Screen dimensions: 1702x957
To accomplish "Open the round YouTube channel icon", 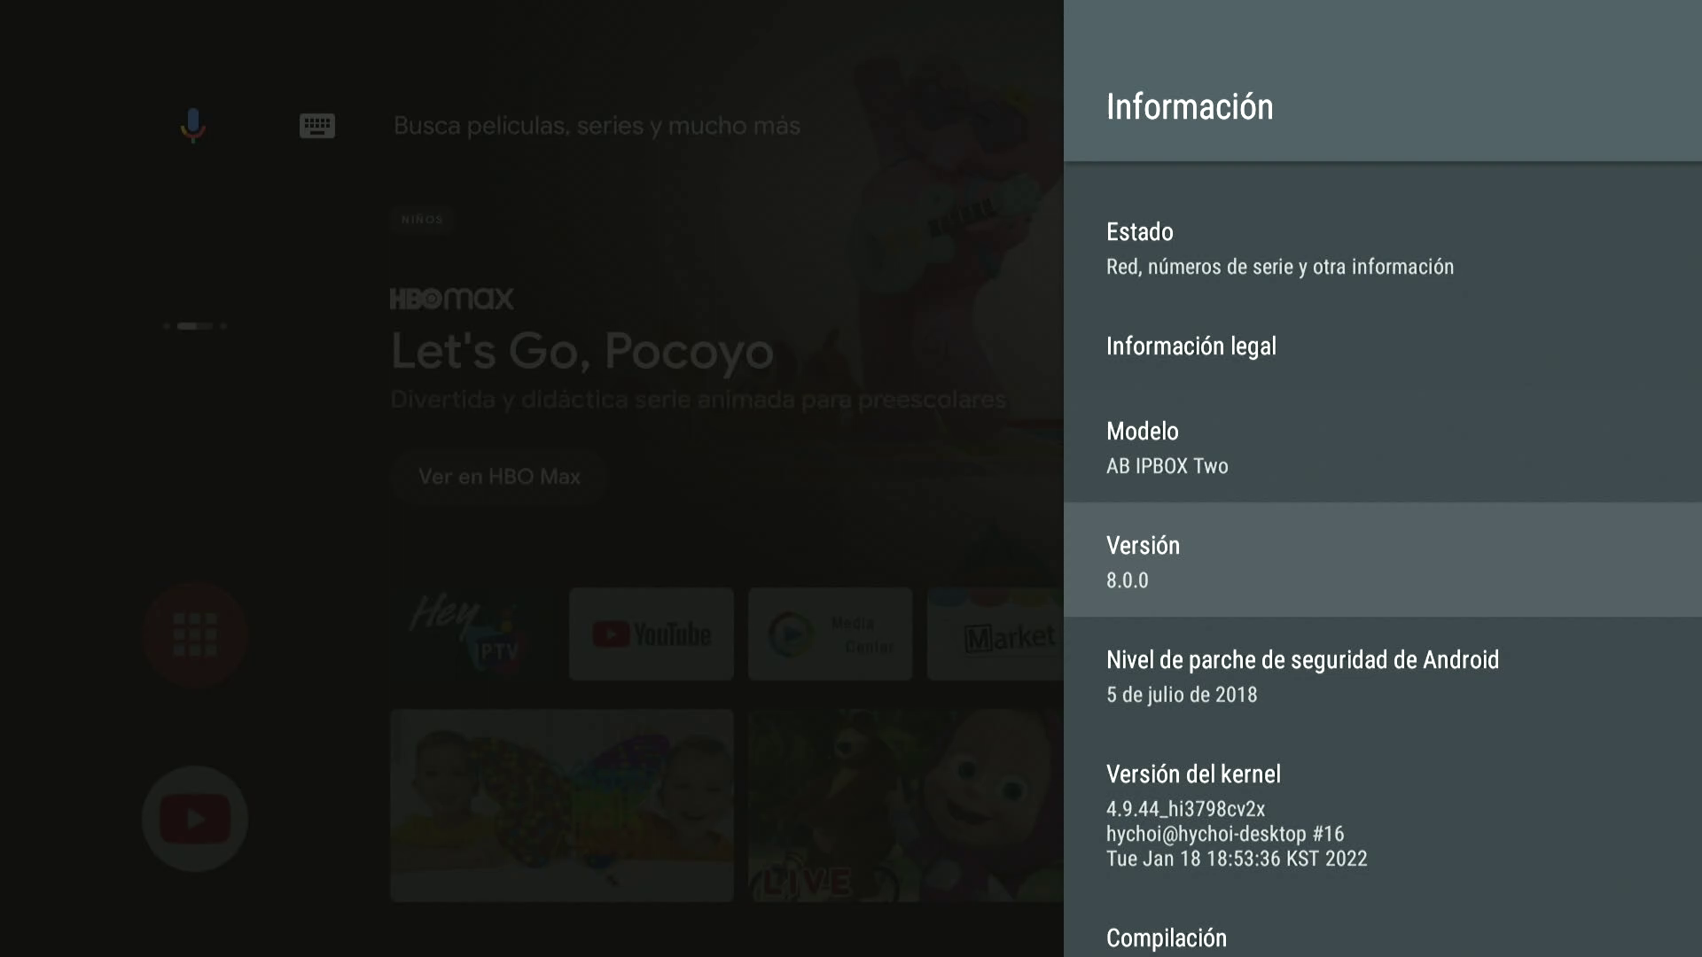I will point(195,818).
